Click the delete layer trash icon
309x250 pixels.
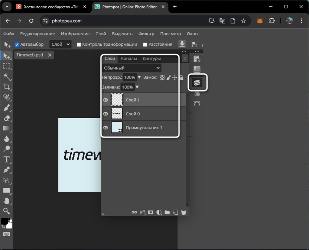pos(183,212)
